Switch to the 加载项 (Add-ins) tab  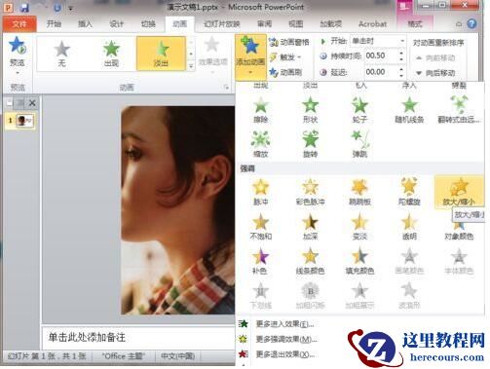331,24
